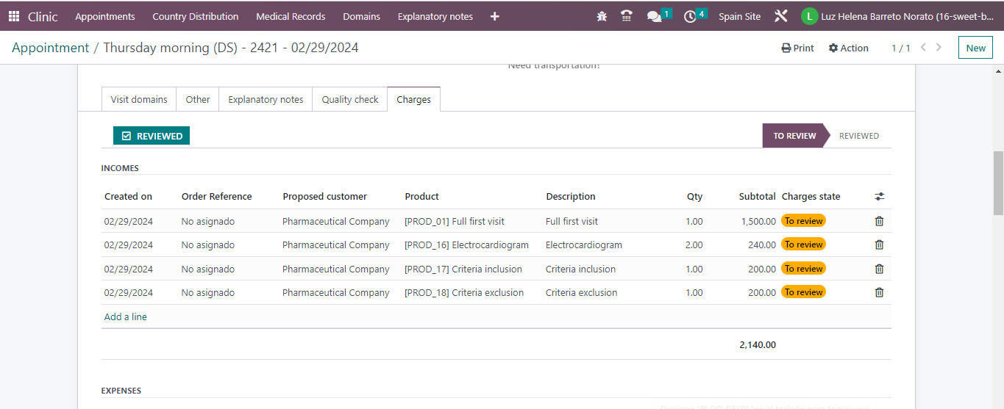The height and width of the screenshot is (409, 1004).
Task: Open the Action menu
Action: 848,48
